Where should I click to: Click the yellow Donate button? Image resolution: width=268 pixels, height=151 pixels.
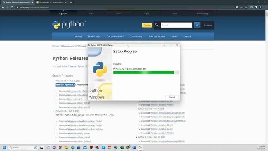(147, 25)
